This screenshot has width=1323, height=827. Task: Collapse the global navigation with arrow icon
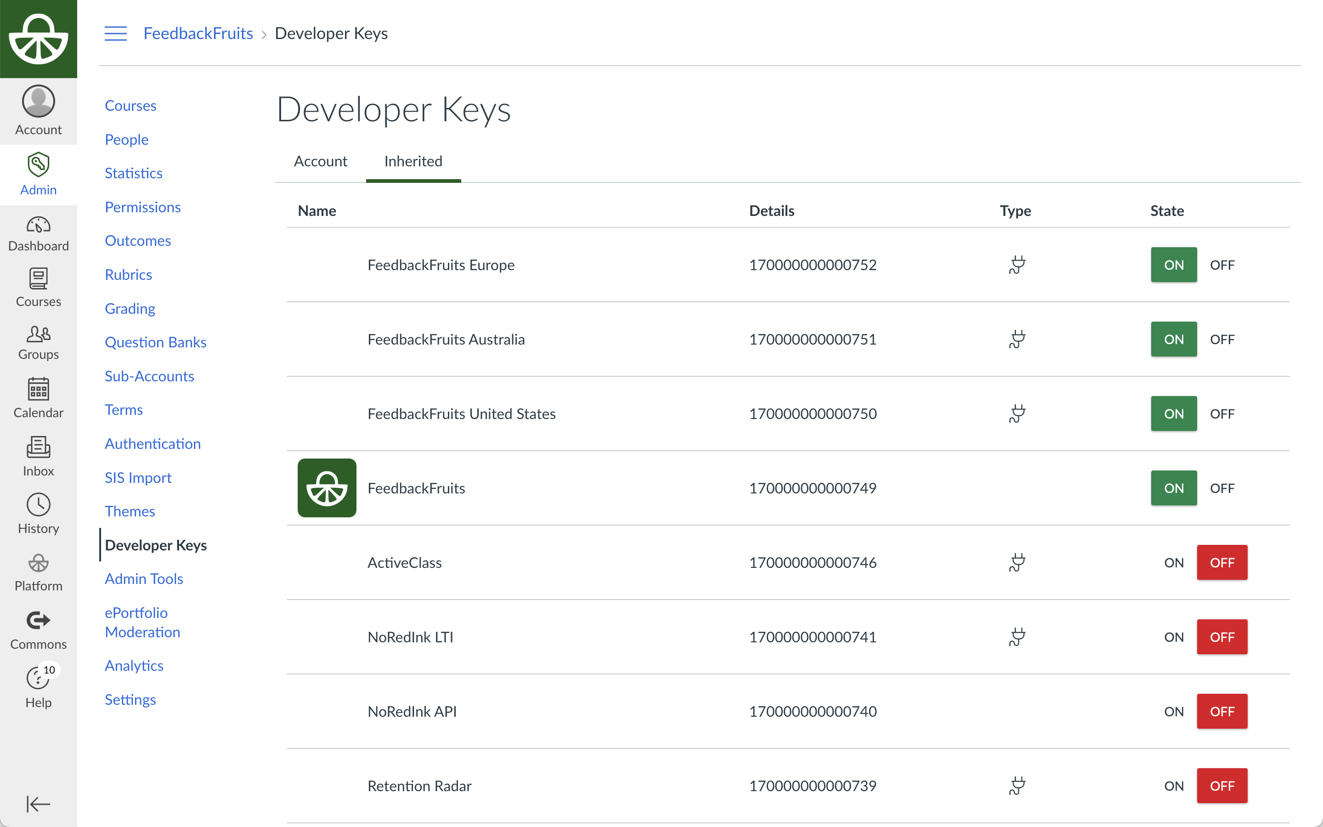click(38, 804)
